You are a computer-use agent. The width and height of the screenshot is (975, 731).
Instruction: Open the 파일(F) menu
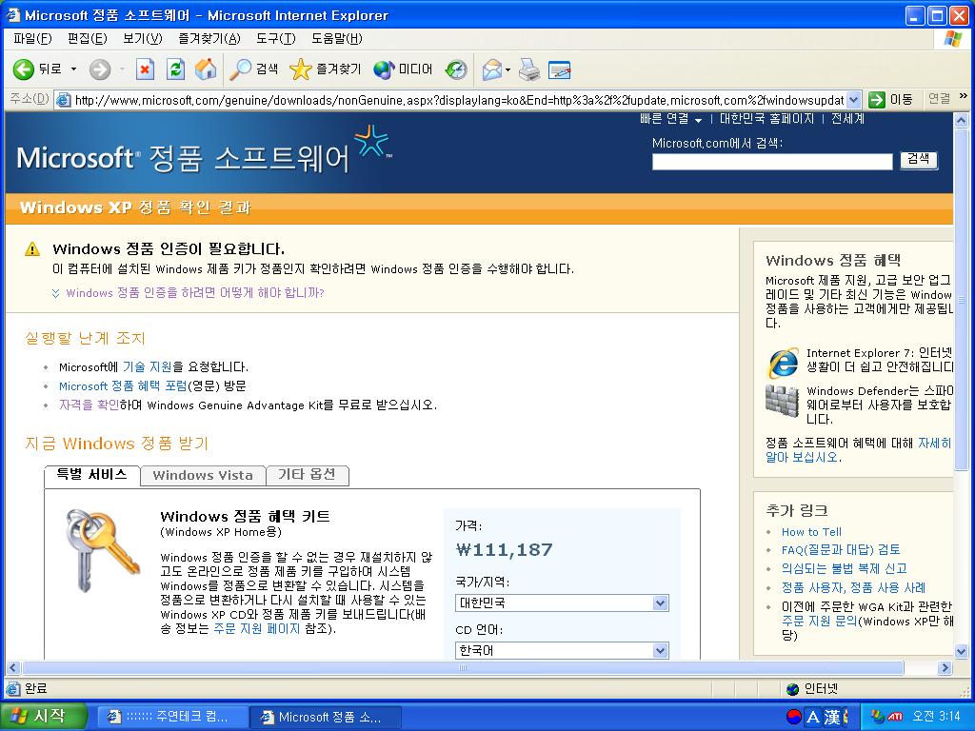tap(32, 38)
